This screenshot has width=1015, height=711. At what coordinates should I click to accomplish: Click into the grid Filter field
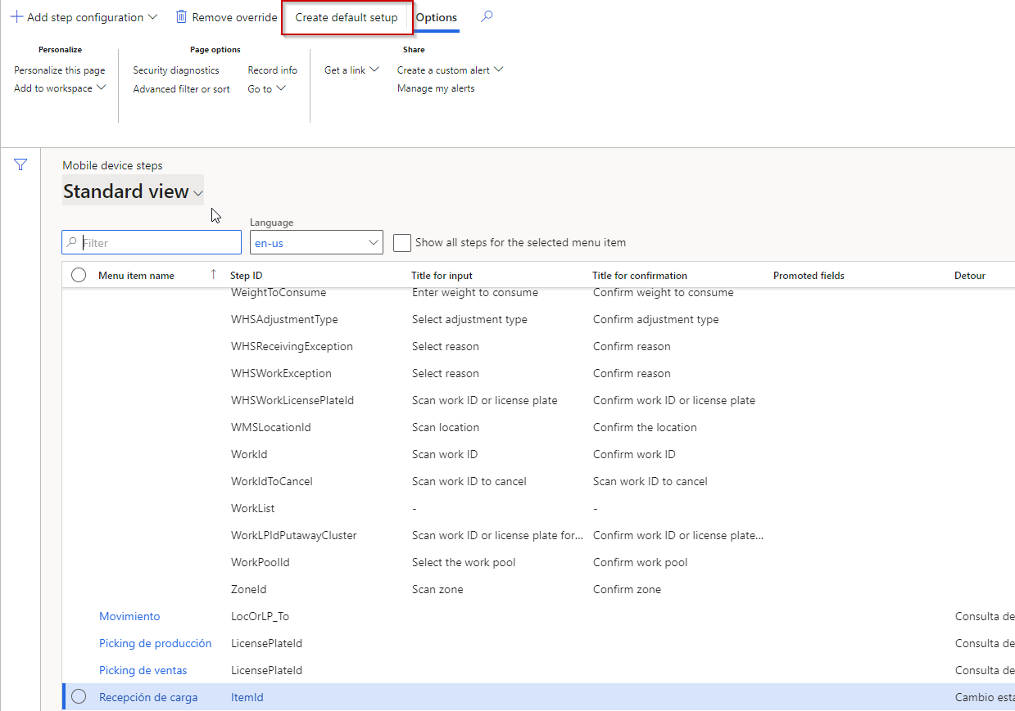pos(152,242)
